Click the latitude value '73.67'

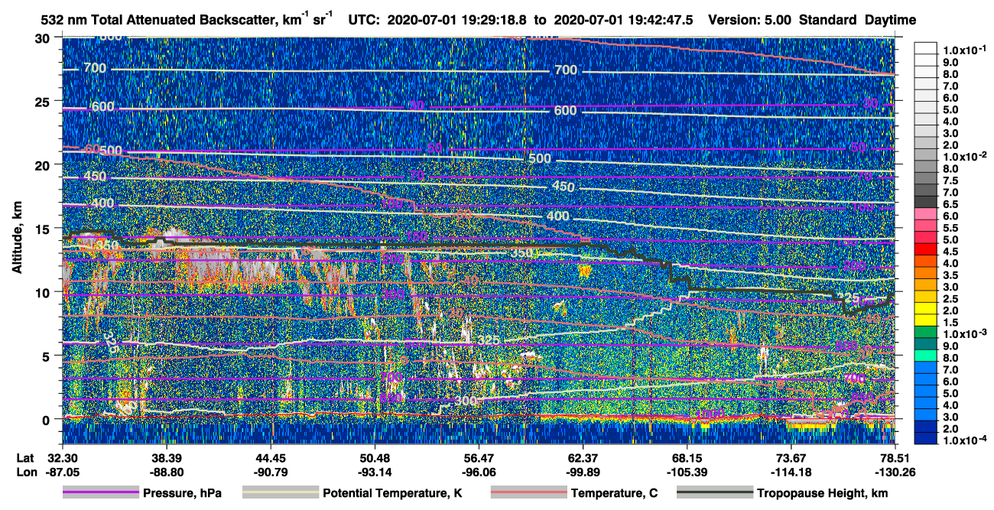[791, 458]
